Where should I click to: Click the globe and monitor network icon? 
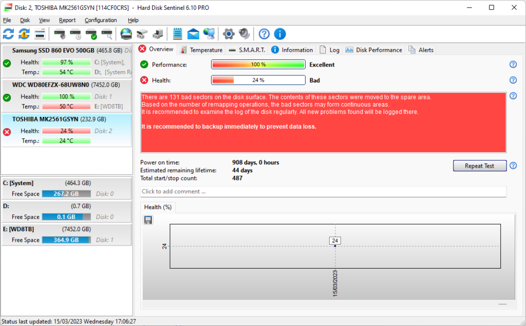pyautogui.click(x=209, y=34)
